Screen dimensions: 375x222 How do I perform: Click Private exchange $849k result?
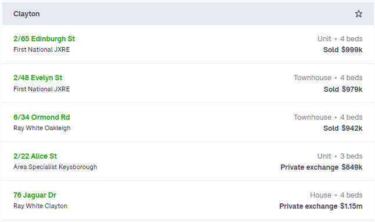click(x=322, y=167)
